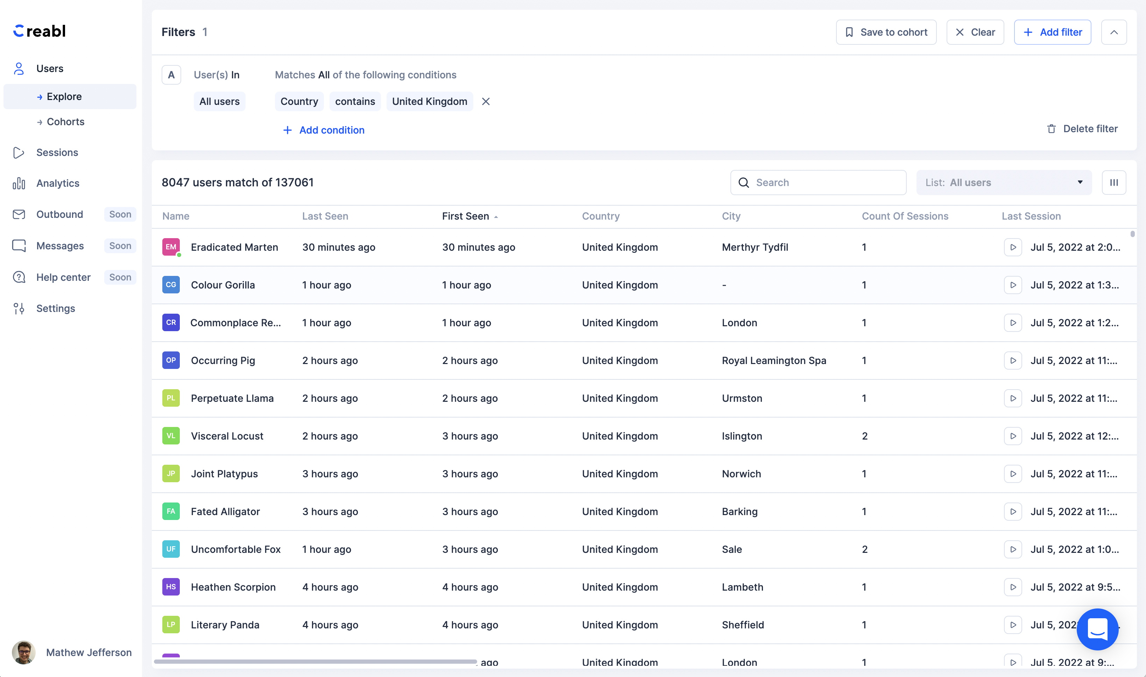This screenshot has width=1146, height=677.
Task: Click the Save to cohort button
Action: (886, 33)
